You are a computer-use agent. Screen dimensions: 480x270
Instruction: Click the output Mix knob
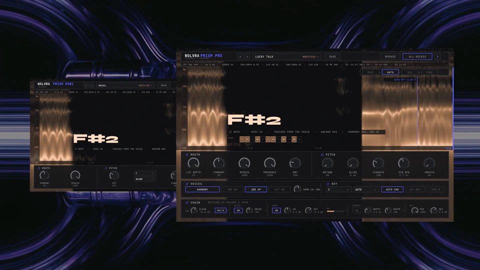[x=414, y=210]
